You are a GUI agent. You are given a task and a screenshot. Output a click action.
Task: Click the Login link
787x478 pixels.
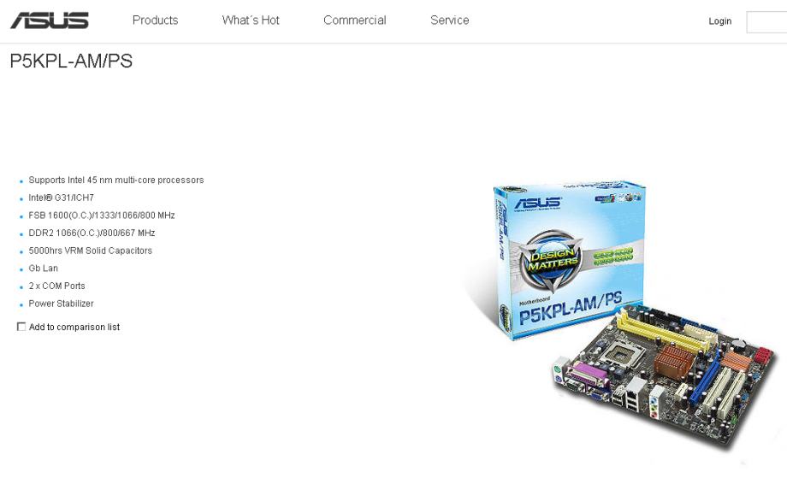(719, 21)
